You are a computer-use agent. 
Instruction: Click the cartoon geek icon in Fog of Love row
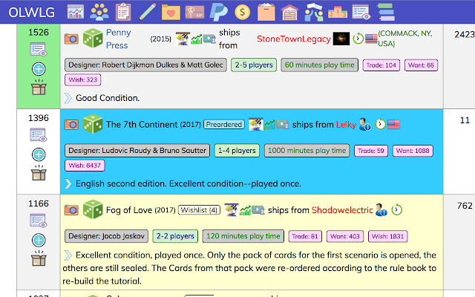click(232, 209)
